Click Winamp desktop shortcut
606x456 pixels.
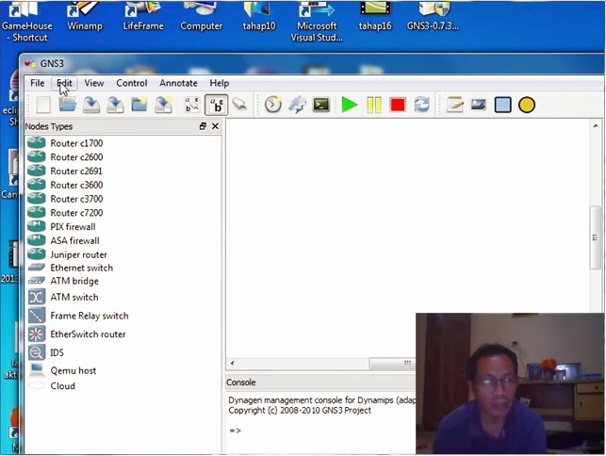(x=85, y=16)
